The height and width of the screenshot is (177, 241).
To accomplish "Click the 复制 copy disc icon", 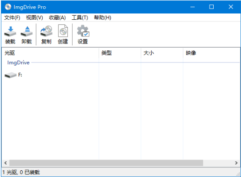I will (x=46, y=31).
